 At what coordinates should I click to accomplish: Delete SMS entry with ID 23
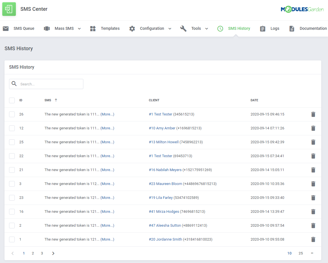313,198
